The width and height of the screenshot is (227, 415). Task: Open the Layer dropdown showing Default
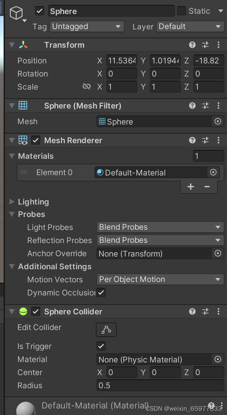[x=190, y=26]
